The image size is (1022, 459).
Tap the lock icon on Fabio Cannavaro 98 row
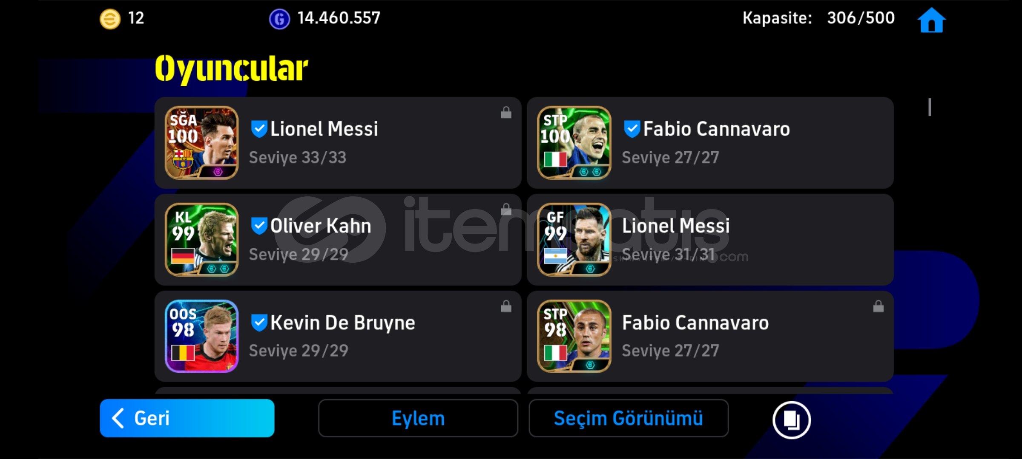pos(878,306)
